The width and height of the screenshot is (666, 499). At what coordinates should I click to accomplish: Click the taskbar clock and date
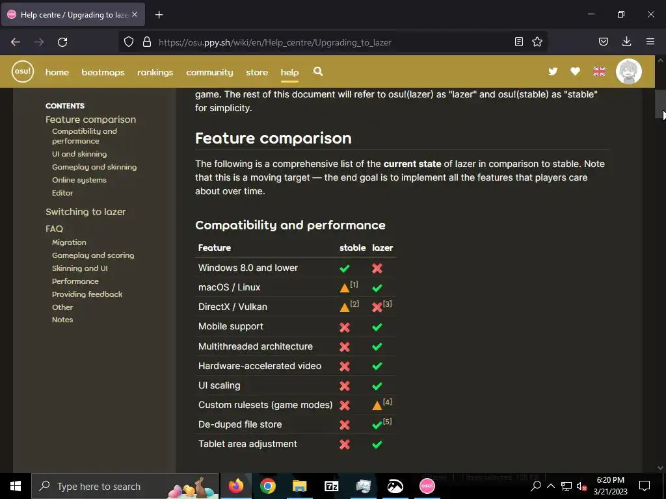click(610, 486)
